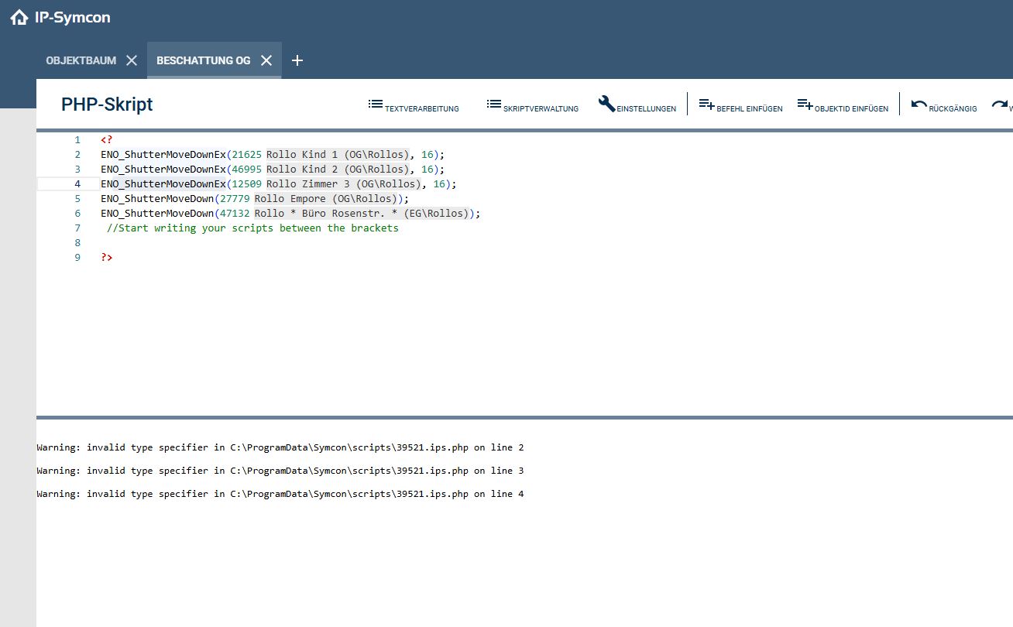
Task: Switch to the Objektbaum tab
Action: click(81, 60)
